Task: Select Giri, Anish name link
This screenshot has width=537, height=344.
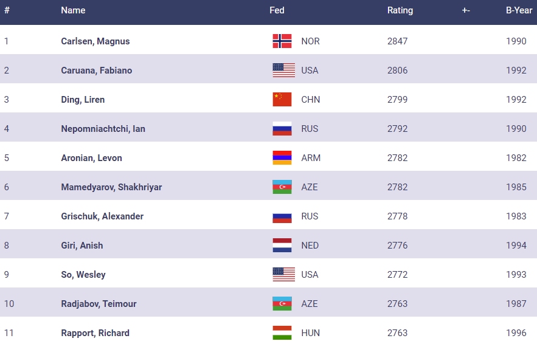Action: pos(82,246)
